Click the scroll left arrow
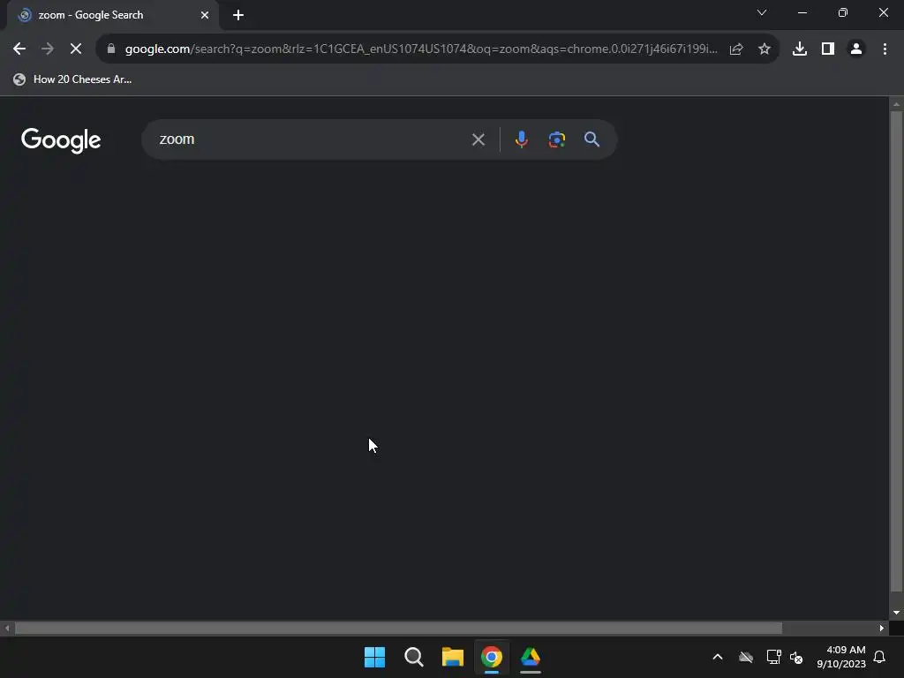 [7, 628]
